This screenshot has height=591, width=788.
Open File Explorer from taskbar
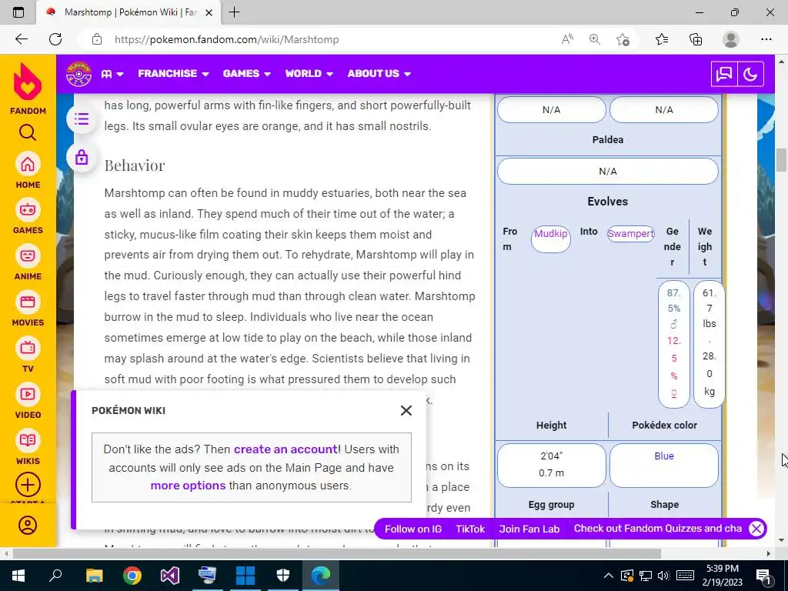point(94,575)
